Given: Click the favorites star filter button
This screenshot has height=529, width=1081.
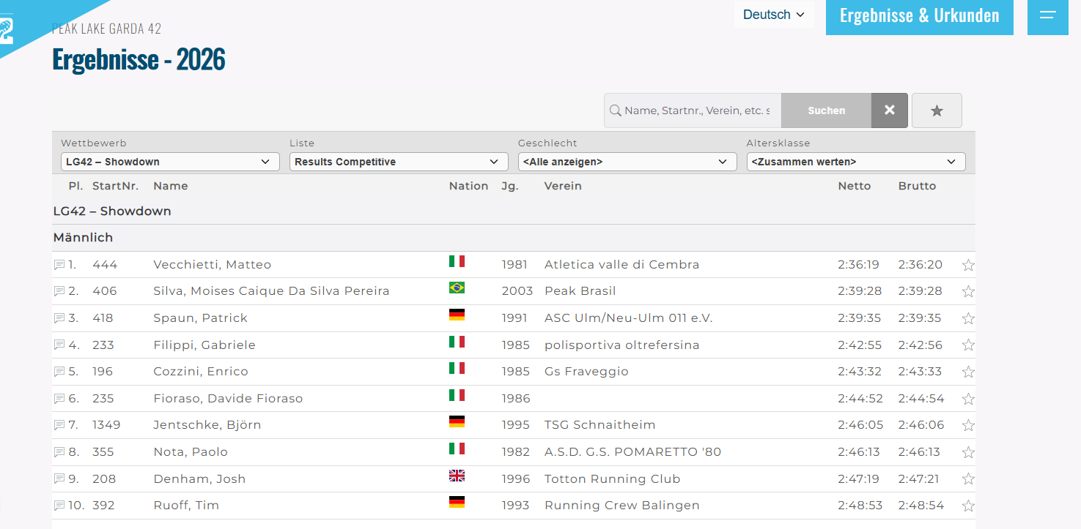Looking at the screenshot, I should pos(936,110).
